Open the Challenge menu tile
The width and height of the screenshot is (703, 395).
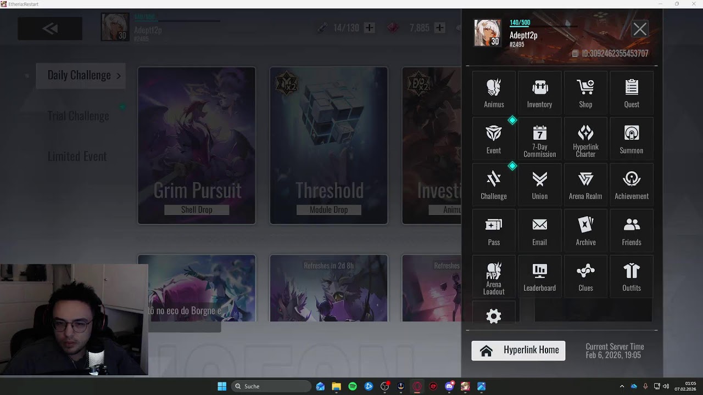[494, 185]
